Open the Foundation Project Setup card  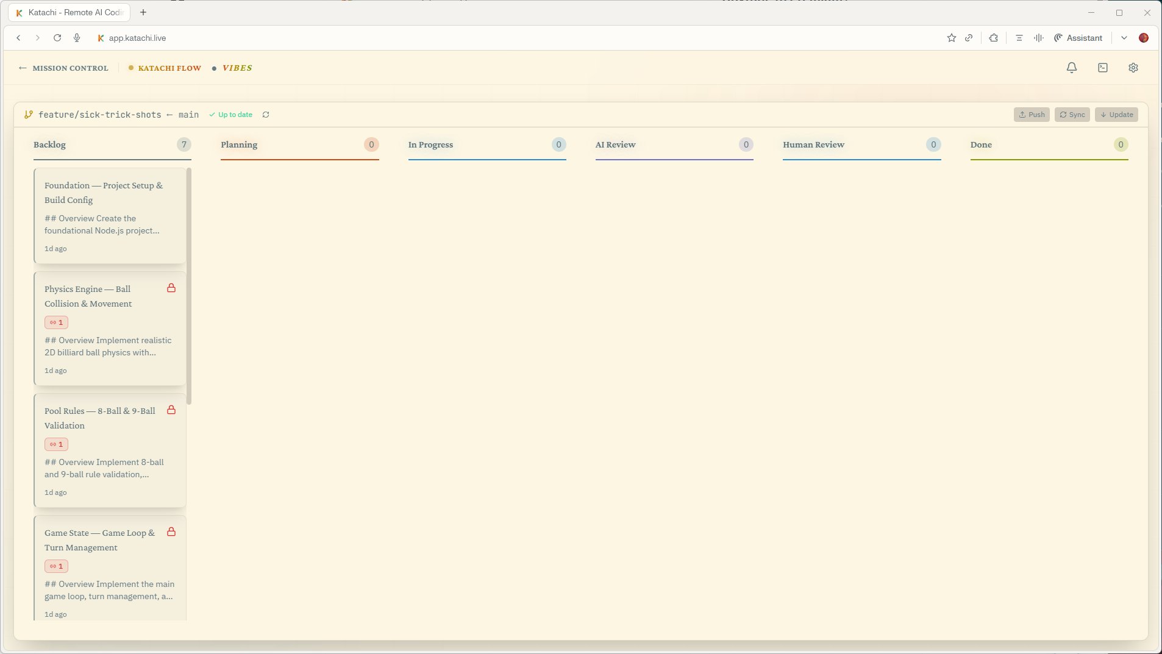(109, 215)
